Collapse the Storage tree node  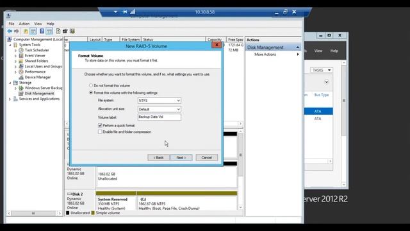10,83
